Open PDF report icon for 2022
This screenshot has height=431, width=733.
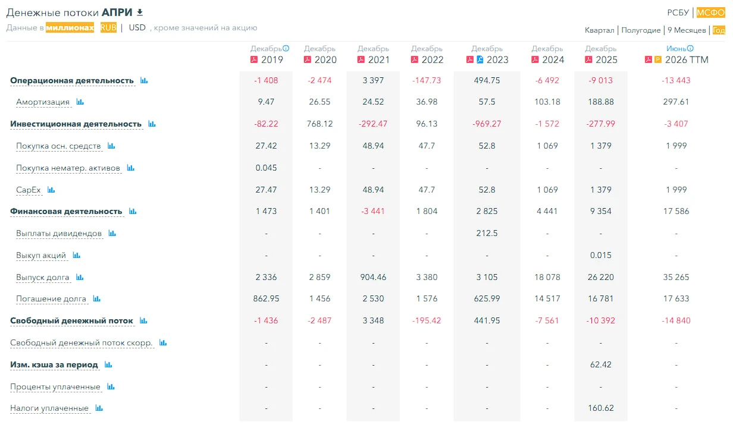coord(415,59)
